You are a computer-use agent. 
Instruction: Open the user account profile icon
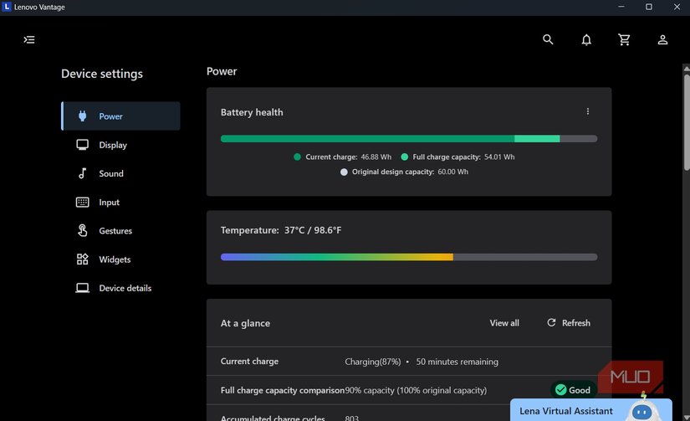pos(662,39)
